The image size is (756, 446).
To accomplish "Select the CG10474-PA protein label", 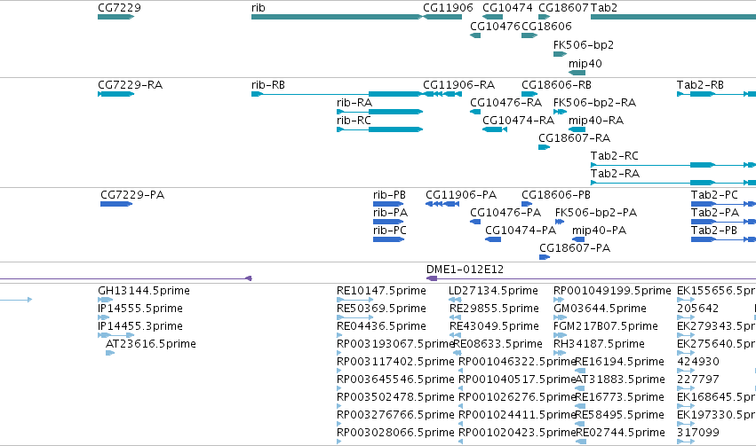I will 521,231.
